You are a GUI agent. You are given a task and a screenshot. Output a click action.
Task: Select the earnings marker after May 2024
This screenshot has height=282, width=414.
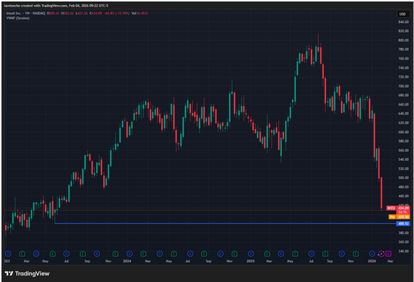pyautogui.click(x=173, y=254)
